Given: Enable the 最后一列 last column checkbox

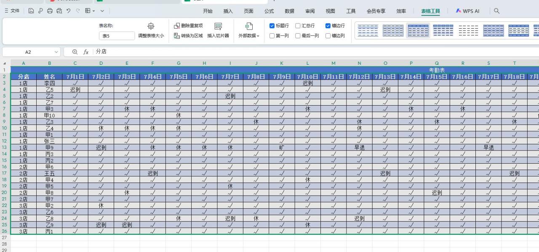Looking at the screenshot, I should click(298, 36).
